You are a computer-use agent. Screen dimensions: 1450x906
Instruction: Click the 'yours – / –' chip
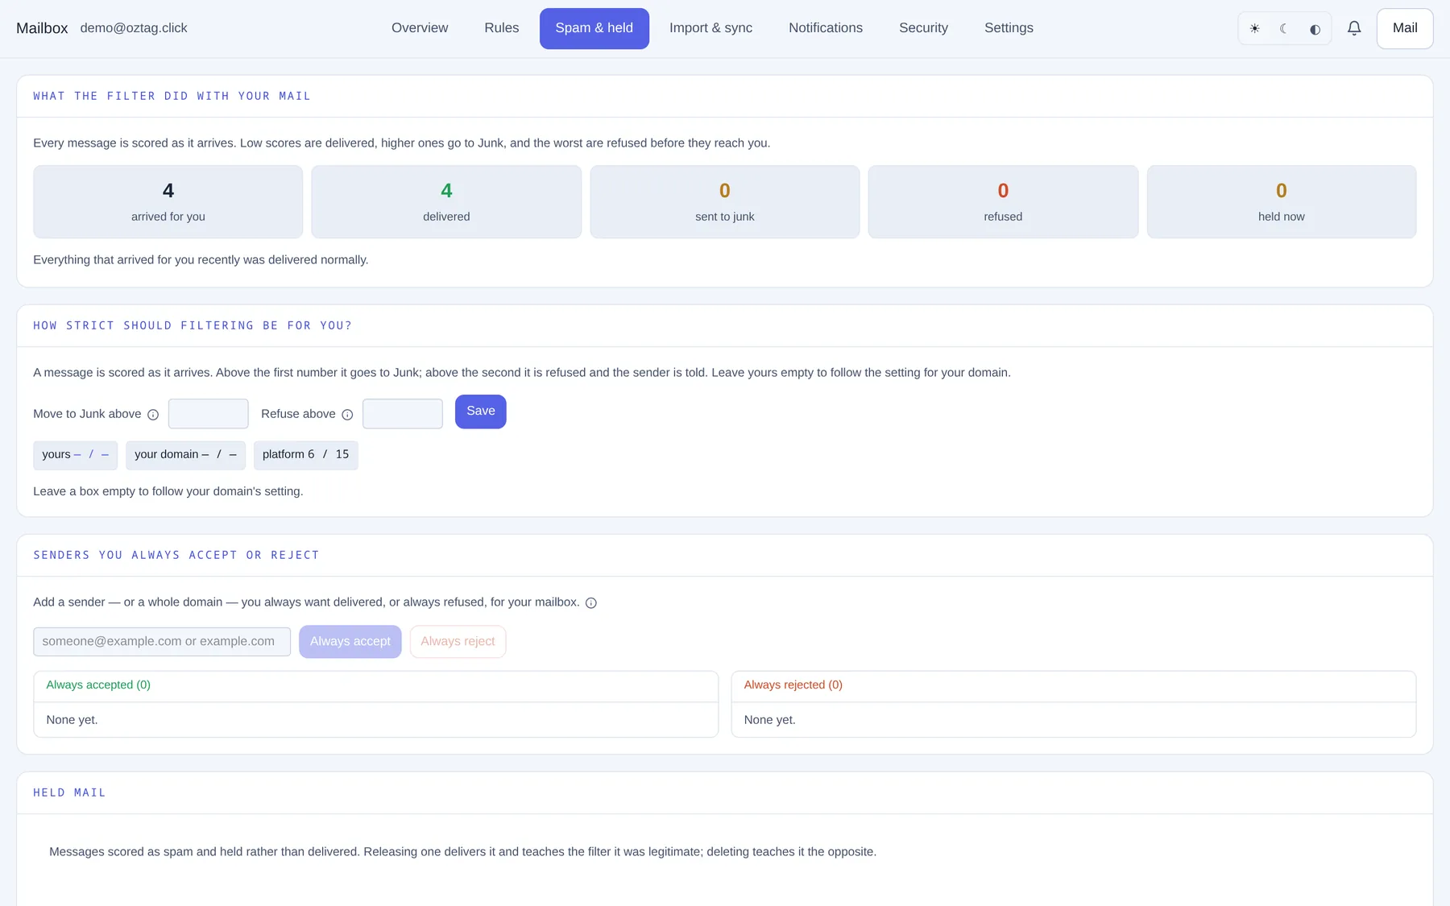[x=76, y=455]
